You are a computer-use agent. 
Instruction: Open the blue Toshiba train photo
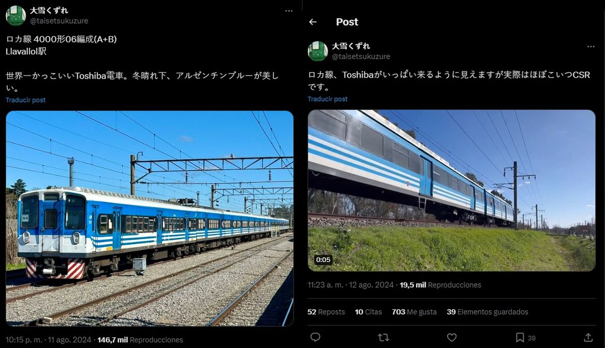click(x=150, y=219)
